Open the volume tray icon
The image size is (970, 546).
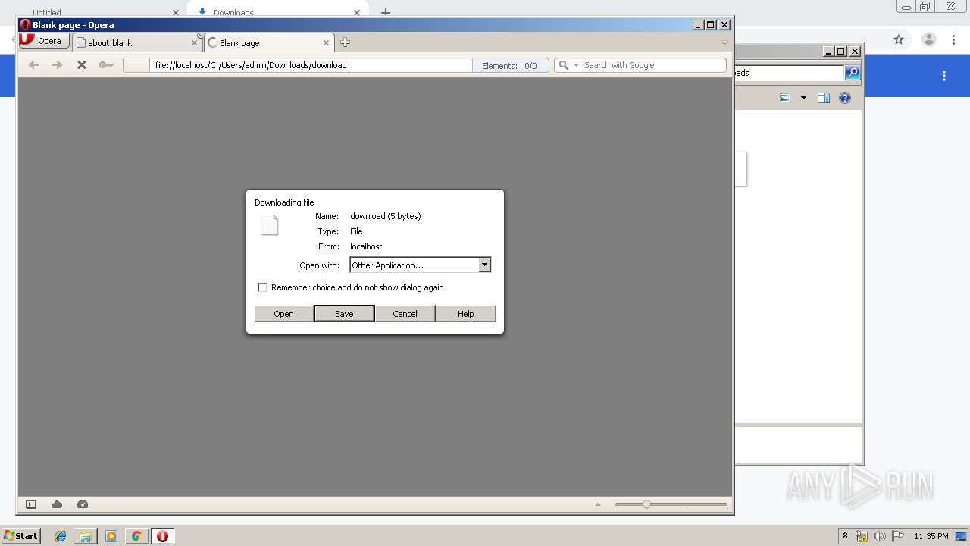click(880, 536)
